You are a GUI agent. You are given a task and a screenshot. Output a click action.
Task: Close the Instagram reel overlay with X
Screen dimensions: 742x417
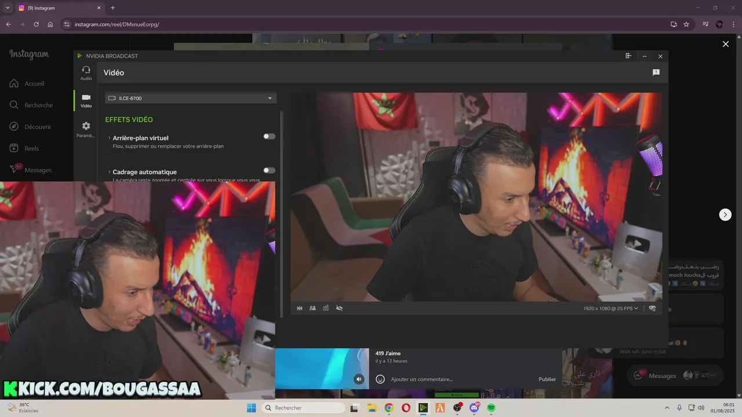click(x=725, y=44)
